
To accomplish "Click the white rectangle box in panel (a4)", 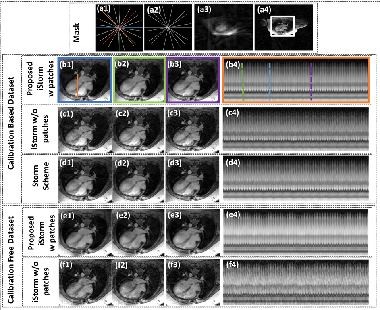I will (283, 26).
